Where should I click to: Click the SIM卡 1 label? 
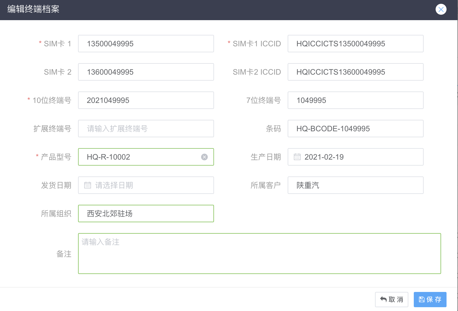(58, 44)
